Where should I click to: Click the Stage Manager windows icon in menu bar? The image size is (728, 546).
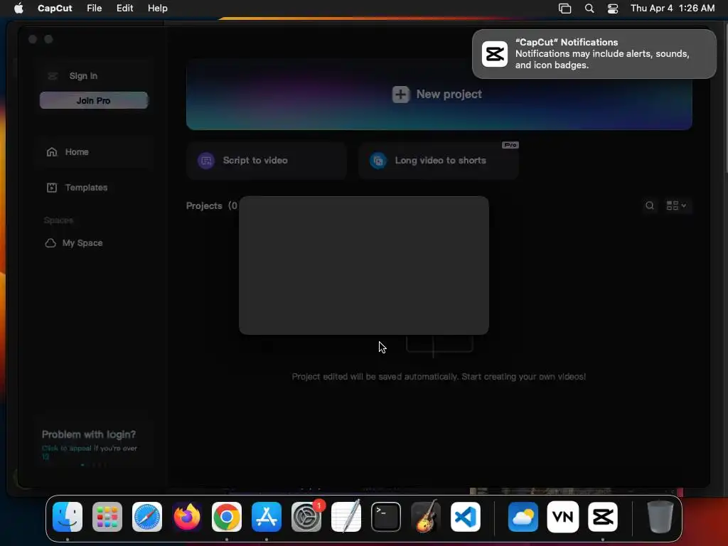(564, 8)
